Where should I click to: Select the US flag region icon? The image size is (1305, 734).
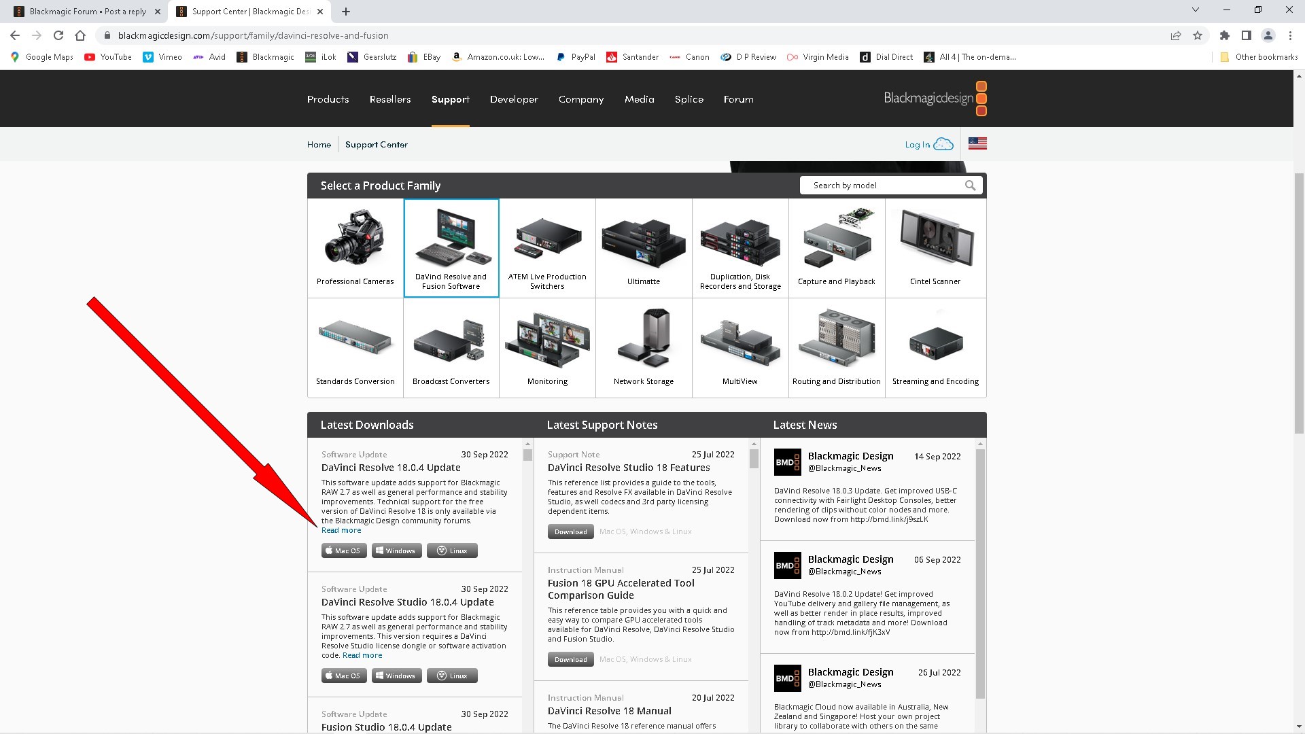pyautogui.click(x=977, y=143)
